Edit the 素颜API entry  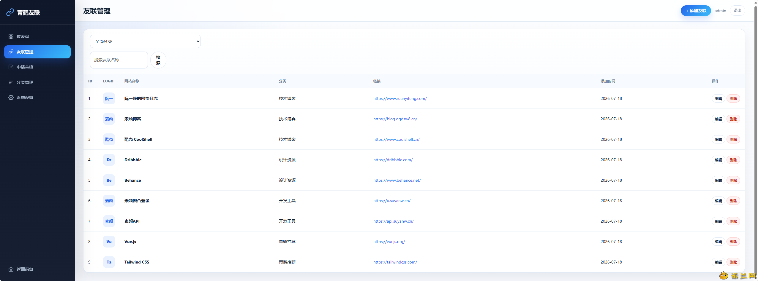pyautogui.click(x=718, y=221)
